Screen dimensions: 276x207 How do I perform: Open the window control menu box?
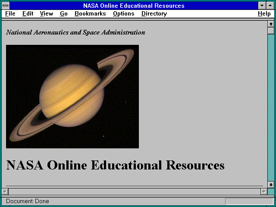click(x=6, y=6)
